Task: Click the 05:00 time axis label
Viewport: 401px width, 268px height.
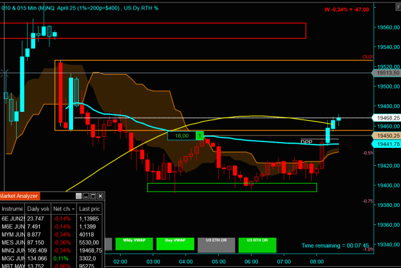Action: pyautogui.click(x=219, y=262)
